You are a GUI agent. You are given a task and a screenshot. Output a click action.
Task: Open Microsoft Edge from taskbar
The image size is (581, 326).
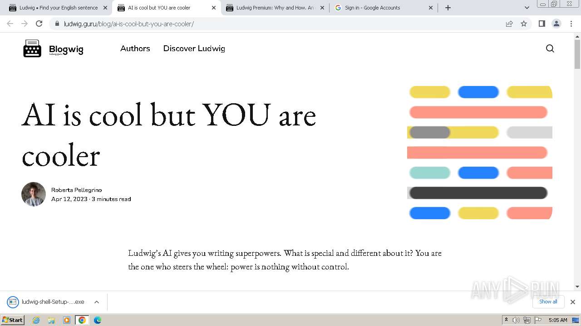point(98,320)
